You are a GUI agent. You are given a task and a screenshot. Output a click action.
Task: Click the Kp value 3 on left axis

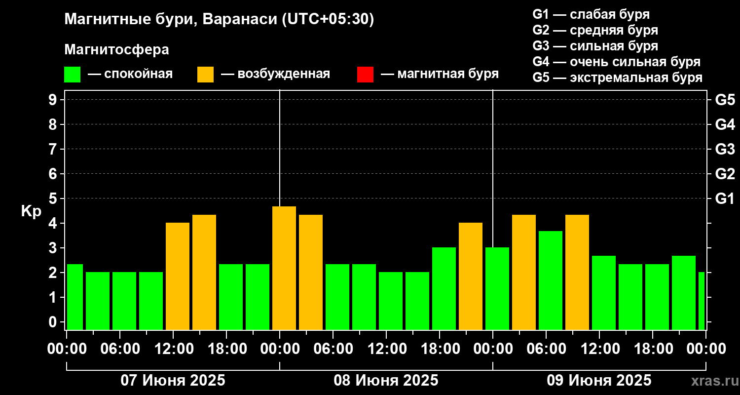[x=54, y=248]
